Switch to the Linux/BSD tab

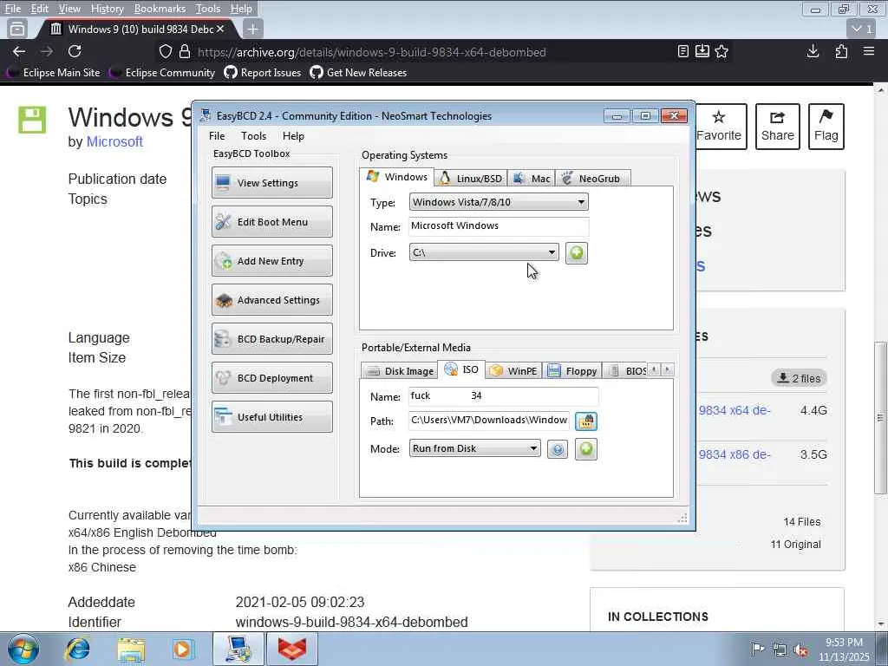point(471,179)
